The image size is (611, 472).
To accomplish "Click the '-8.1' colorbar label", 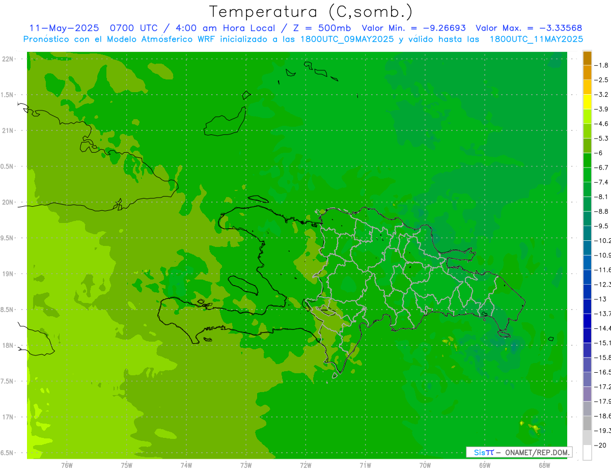I will pos(601,197).
